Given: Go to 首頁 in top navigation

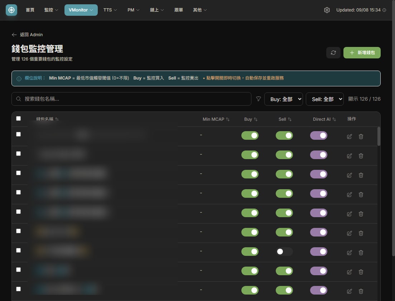Looking at the screenshot, I should pyautogui.click(x=30, y=10).
